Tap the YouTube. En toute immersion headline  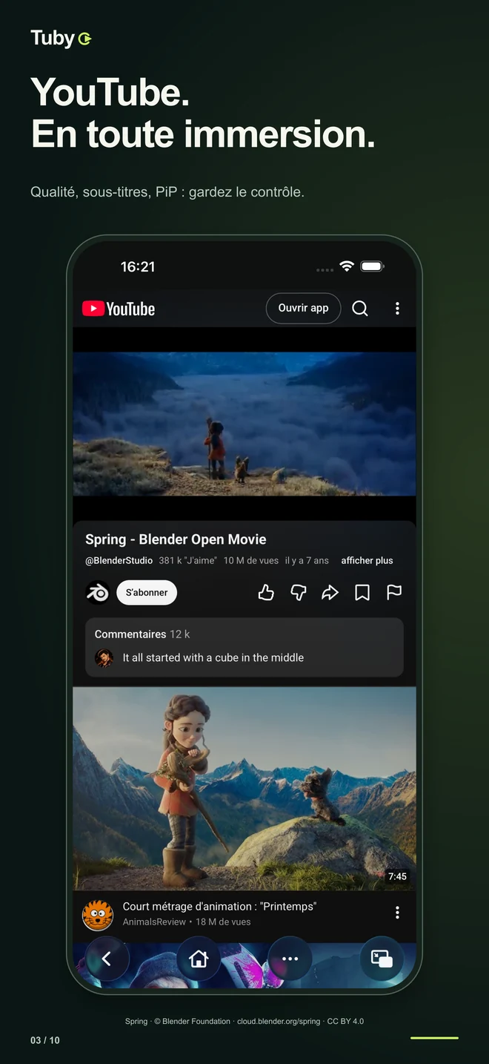click(x=202, y=113)
